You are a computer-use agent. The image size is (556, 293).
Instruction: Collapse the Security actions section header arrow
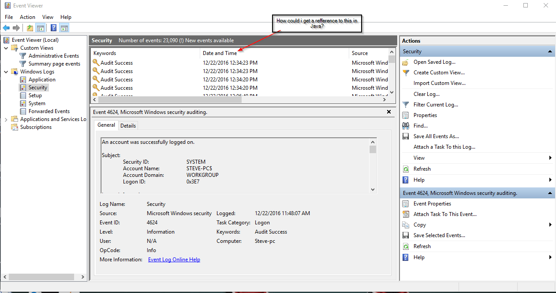coord(550,51)
